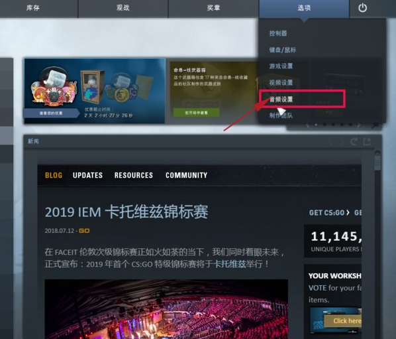The width and height of the screenshot is (396, 339).
Task: Go forward using news panel right arrow
Action: tap(342, 141)
